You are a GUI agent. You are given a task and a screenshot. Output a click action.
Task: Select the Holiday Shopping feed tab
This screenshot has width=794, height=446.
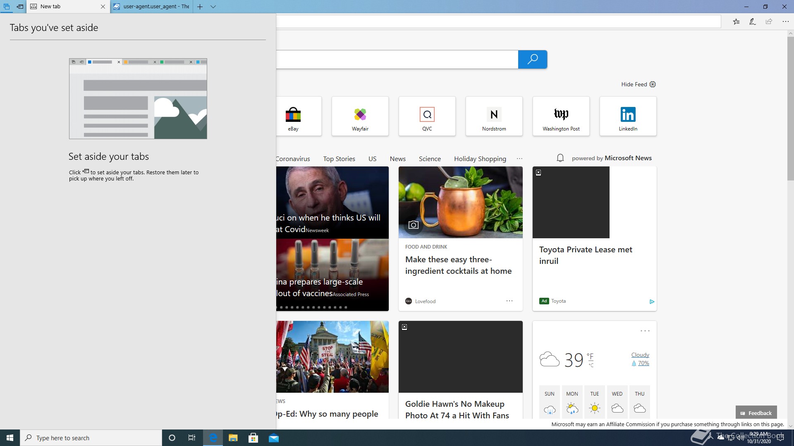click(480, 159)
